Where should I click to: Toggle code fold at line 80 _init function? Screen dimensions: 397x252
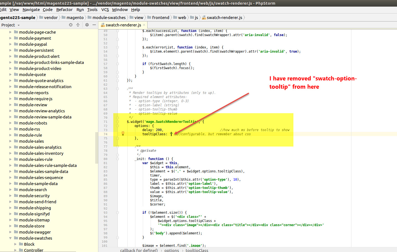click(117, 159)
